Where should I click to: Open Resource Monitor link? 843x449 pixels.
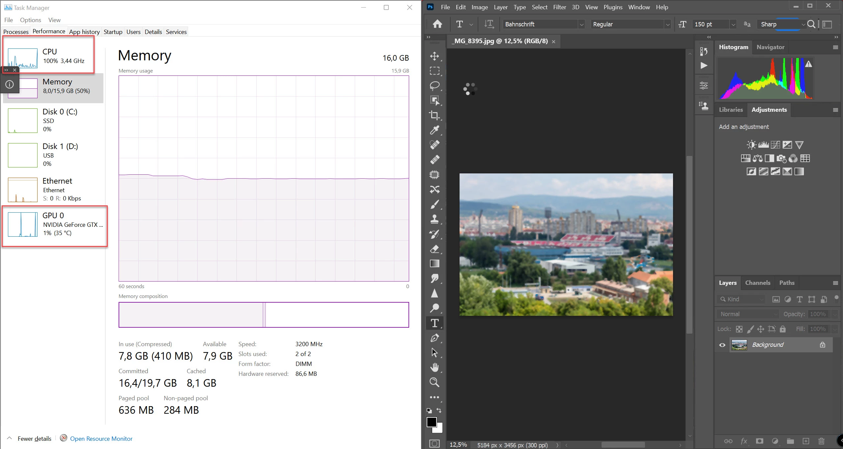[x=101, y=438]
